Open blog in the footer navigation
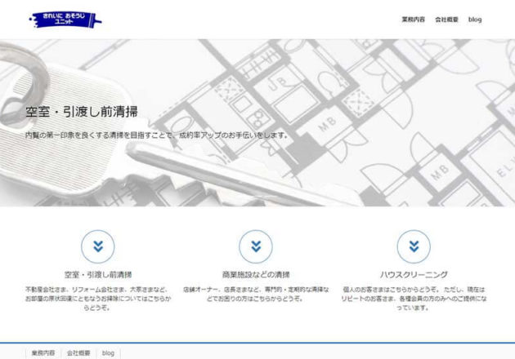The width and height of the screenshot is (515, 359). coord(108,353)
